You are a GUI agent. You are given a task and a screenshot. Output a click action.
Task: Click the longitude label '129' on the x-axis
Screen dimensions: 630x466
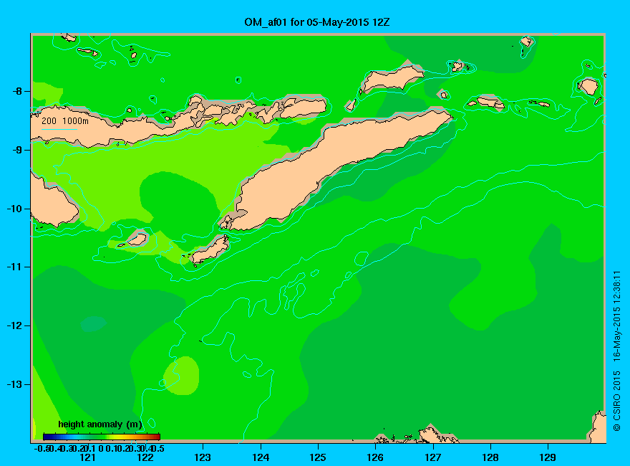tap(548, 457)
